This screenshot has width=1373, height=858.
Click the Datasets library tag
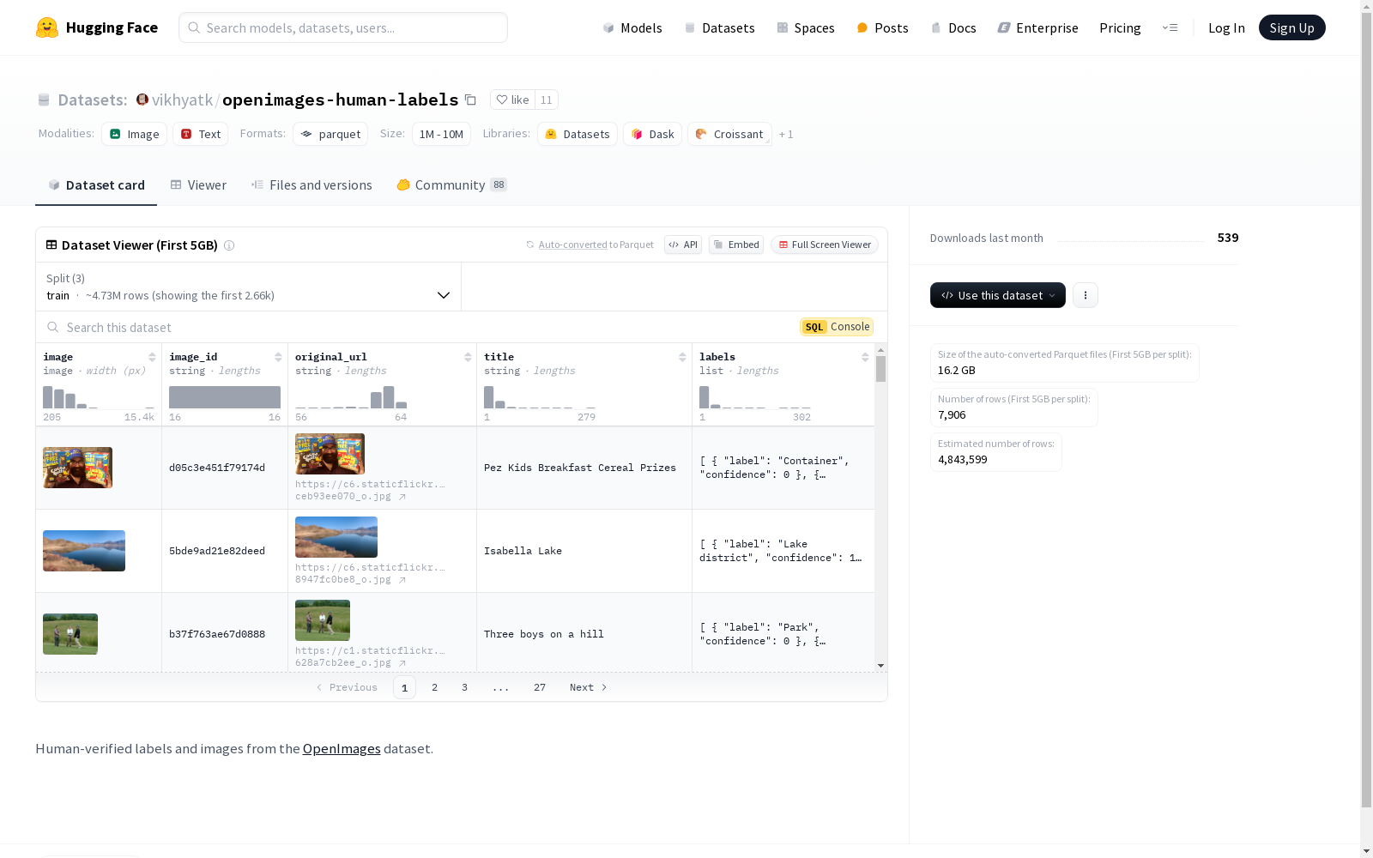pyautogui.click(x=578, y=134)
